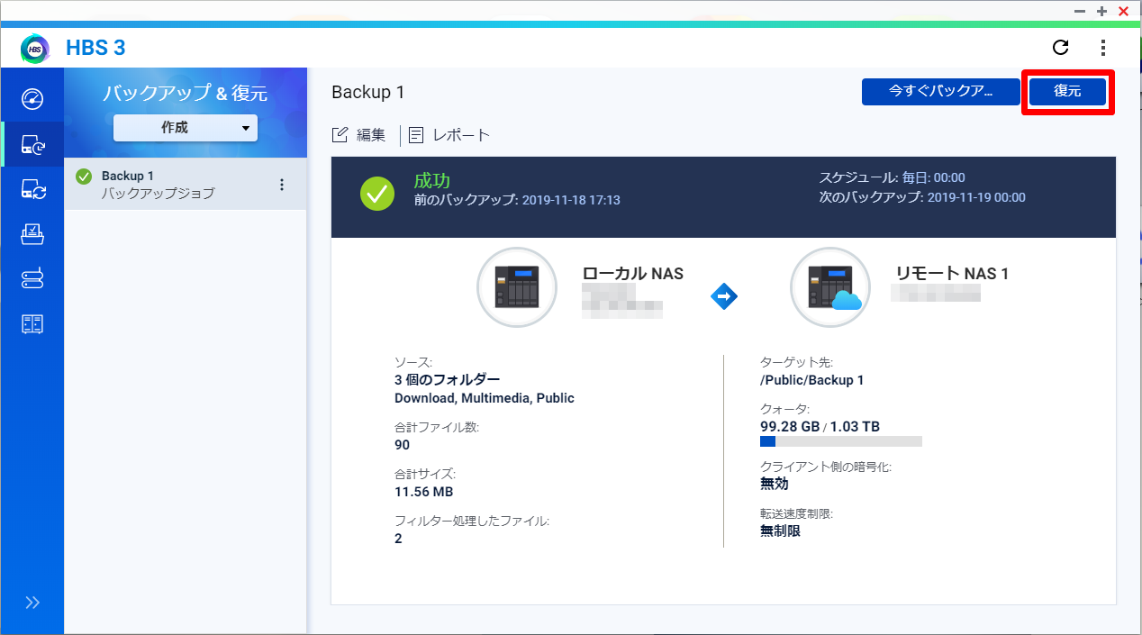This screenshot has width=1142, height=635.
Task: Click the 3 個のフォルダー source text
Action: (447, 380)
